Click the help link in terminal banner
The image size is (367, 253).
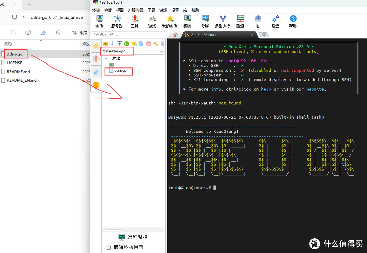point(266,89)
